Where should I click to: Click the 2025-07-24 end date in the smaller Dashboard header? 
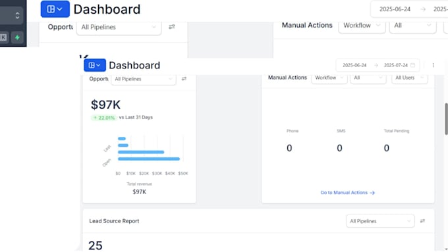(x=396, y=65)
